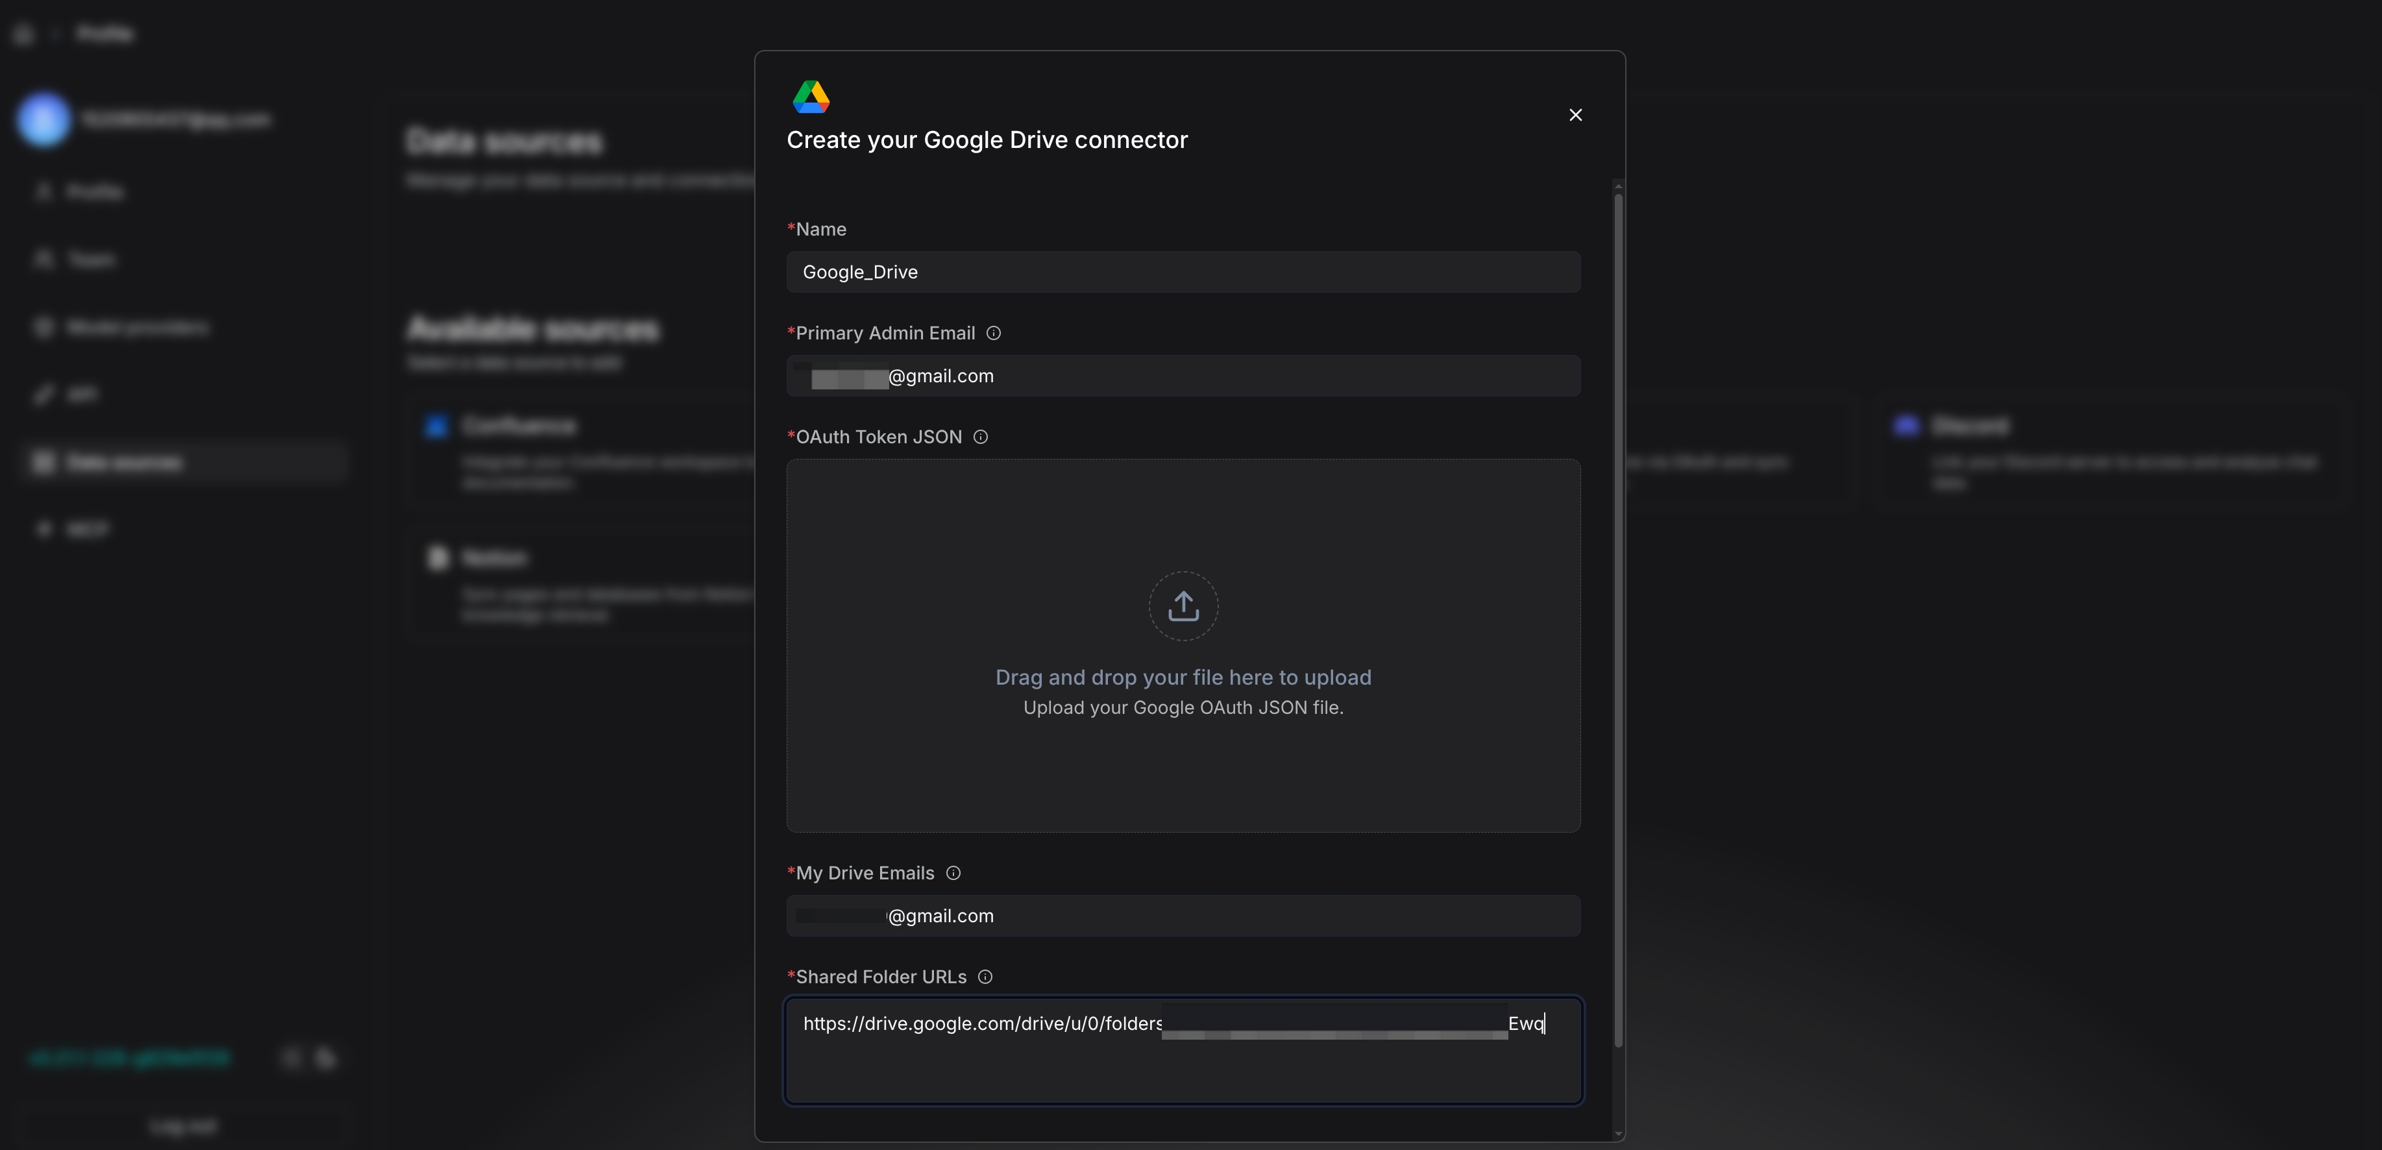This screenshot has width=2382, height=1150.
Task: Focus the Primary Admin Email input
Action: tap(1183, 376)
